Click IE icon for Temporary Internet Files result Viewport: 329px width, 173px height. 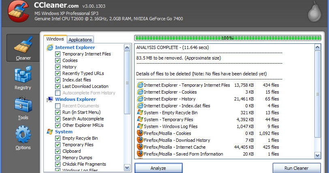(140, 85)
